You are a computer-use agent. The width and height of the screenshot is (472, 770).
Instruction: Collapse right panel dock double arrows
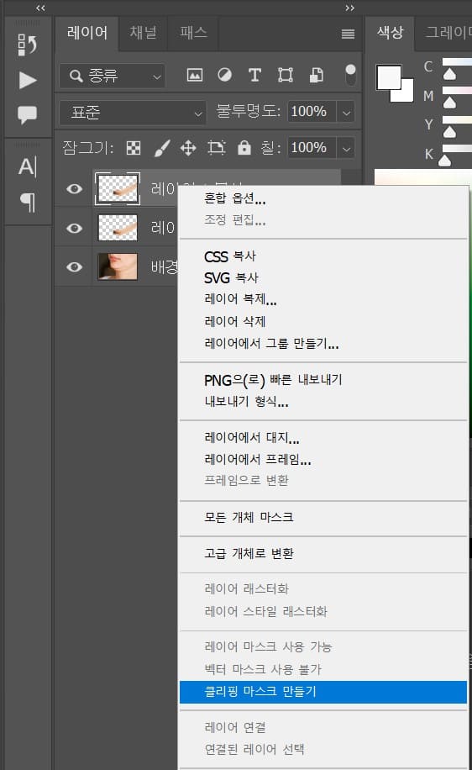350,8
